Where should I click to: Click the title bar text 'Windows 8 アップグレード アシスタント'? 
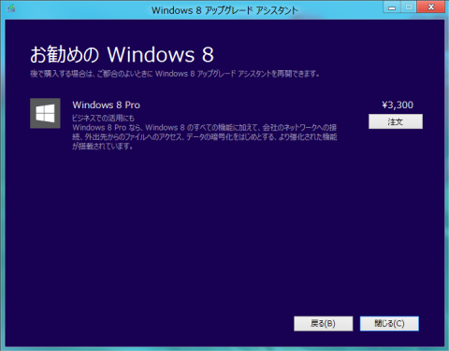tap(224, 10)
